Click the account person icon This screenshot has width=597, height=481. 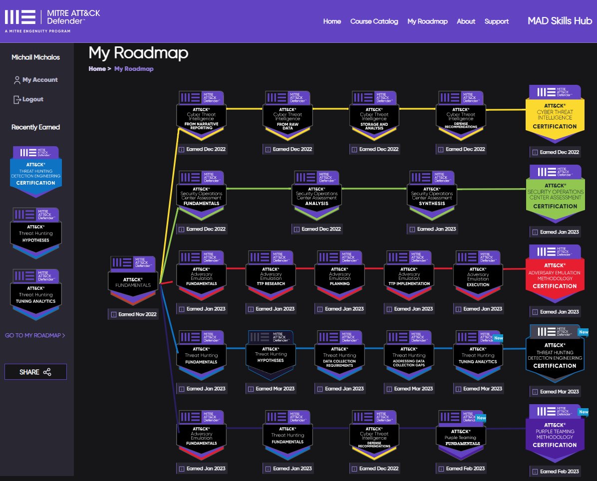coord(17,80)
